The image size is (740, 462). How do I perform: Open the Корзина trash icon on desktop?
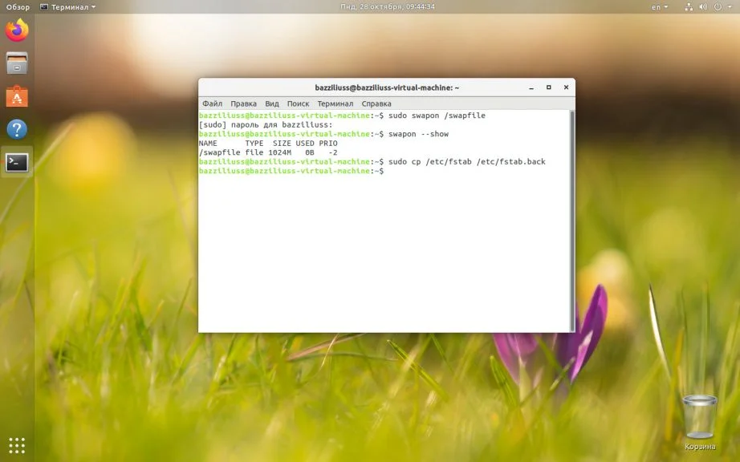699,418
